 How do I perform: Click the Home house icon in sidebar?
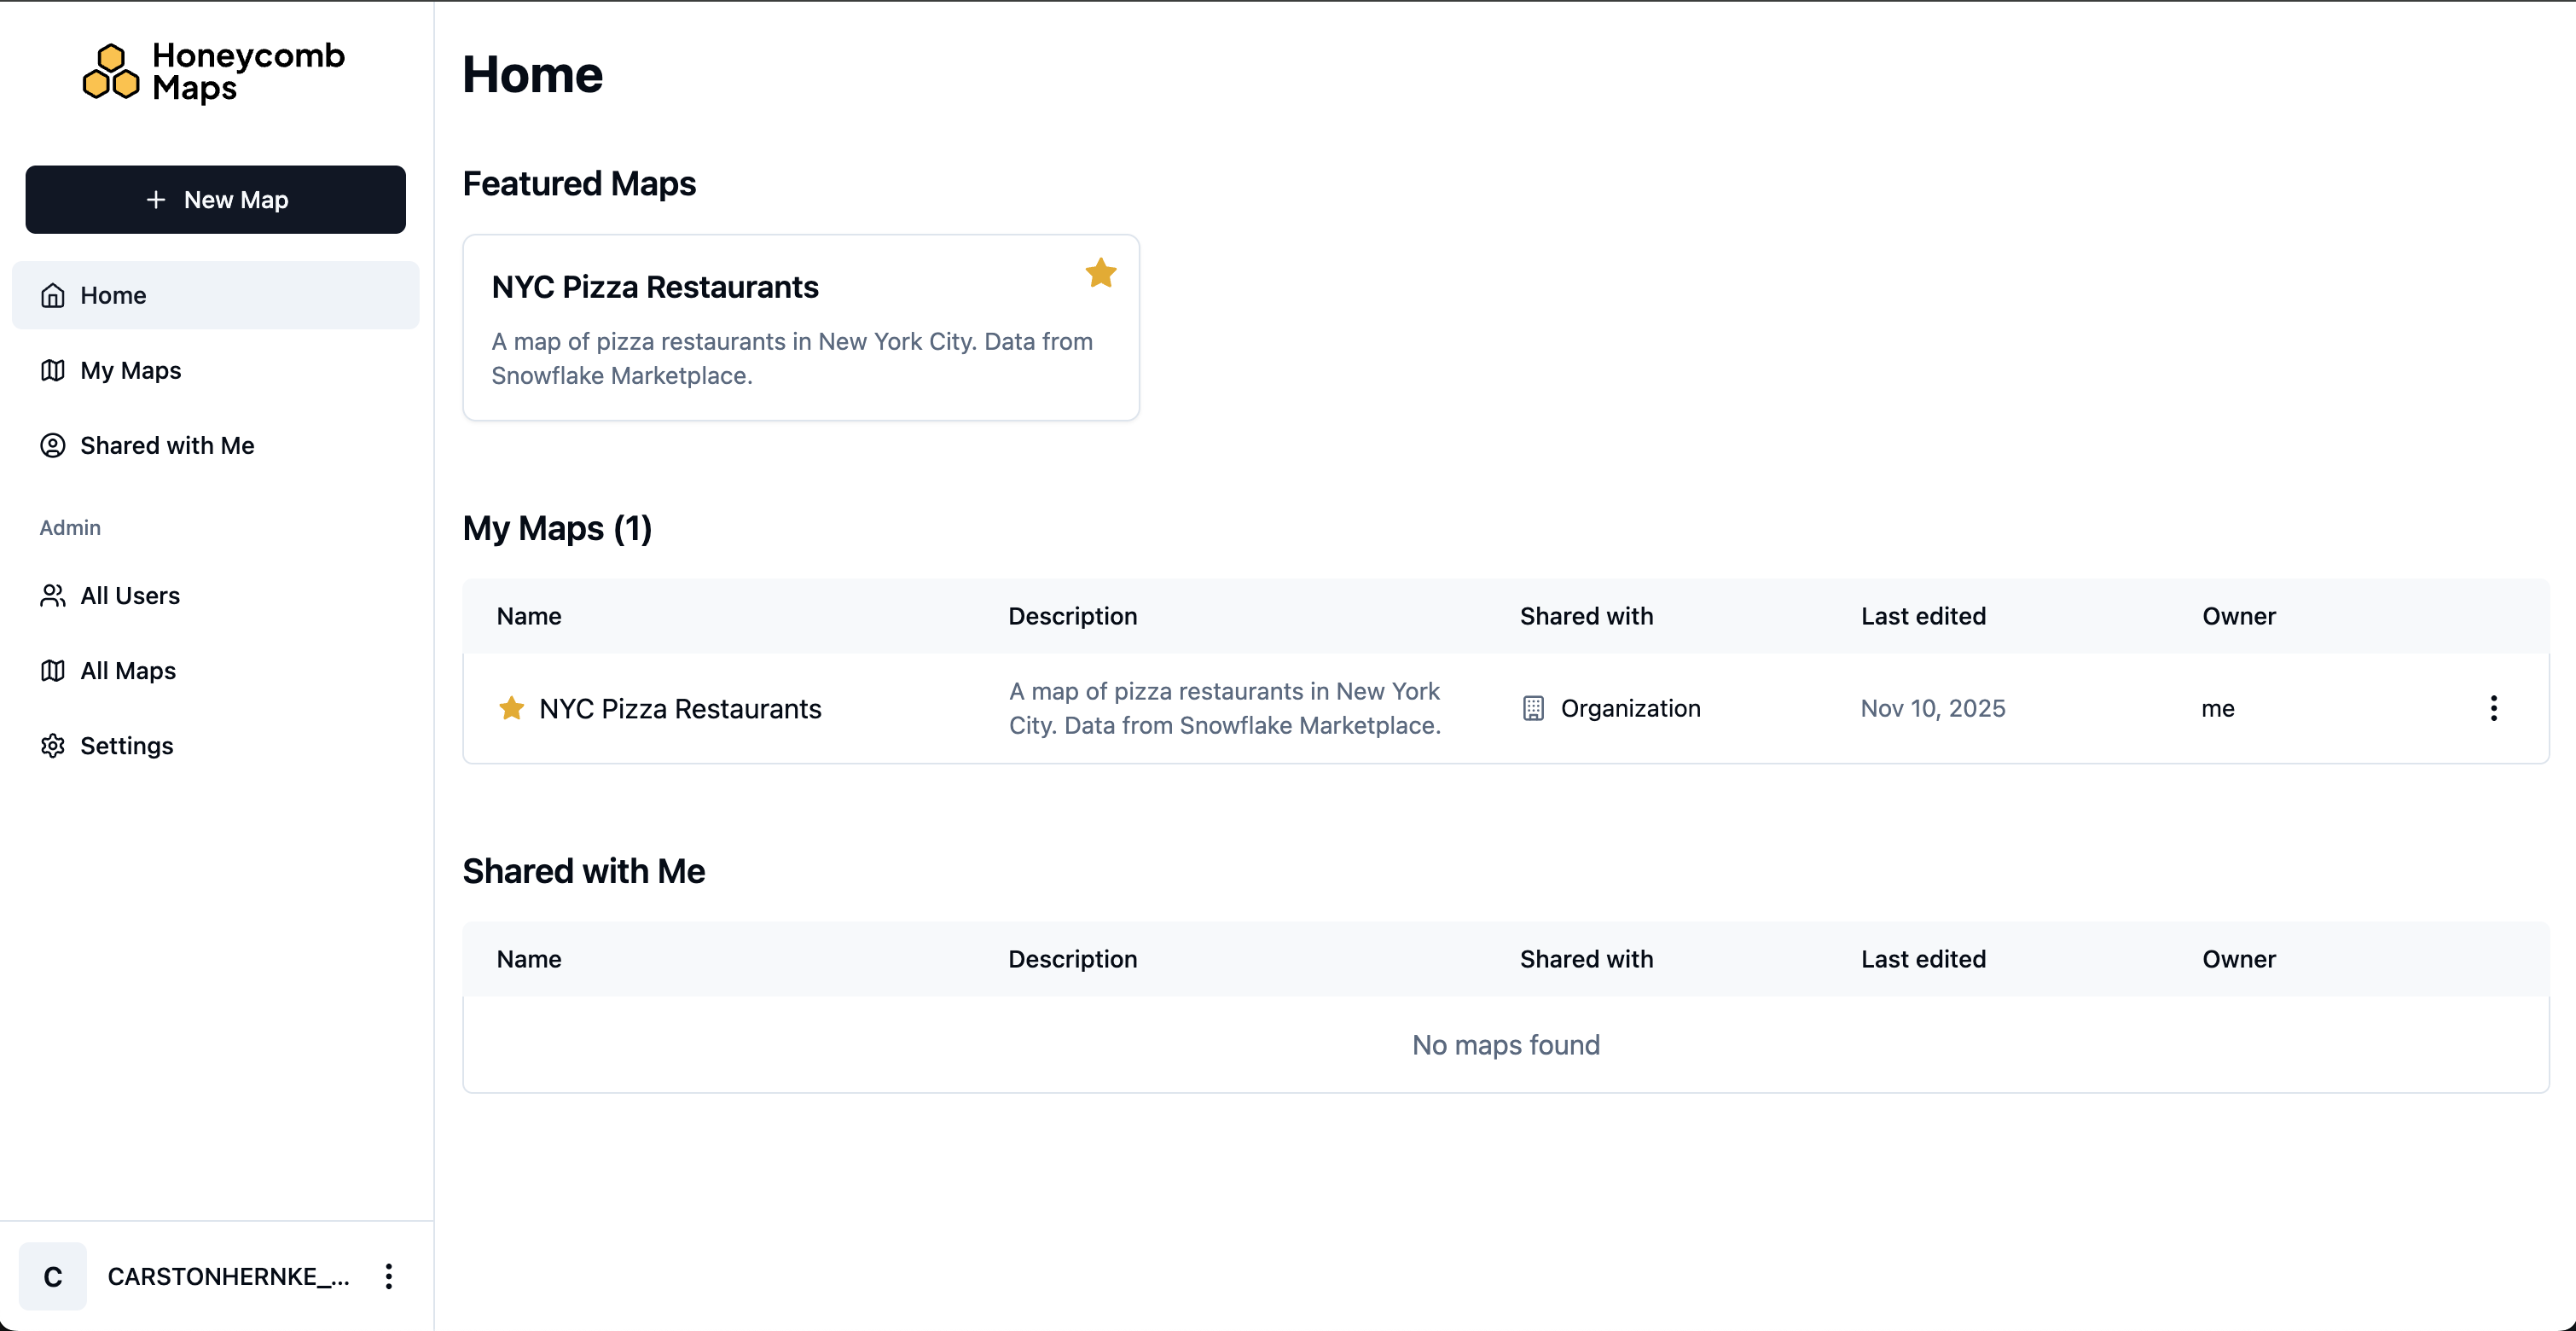(x=53, y=295)
